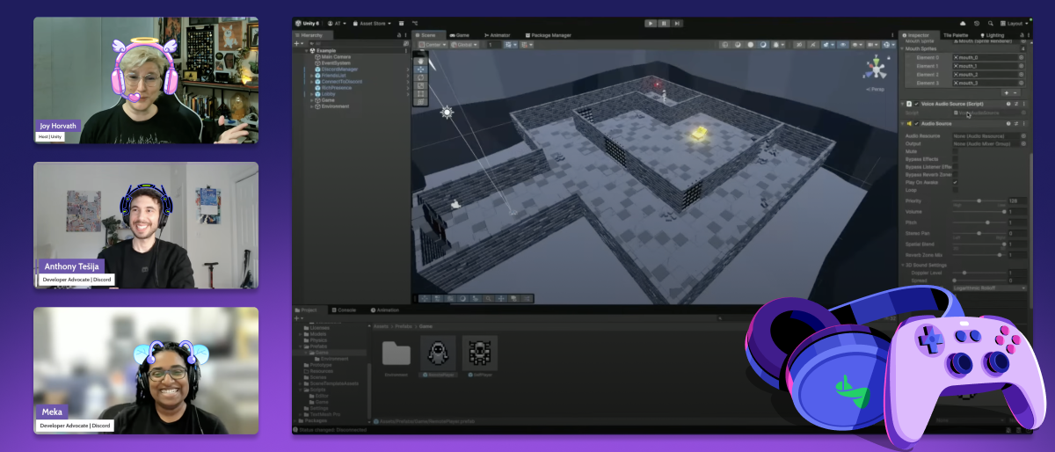Select the Scale tool
This screenshot has height=452, width=1055.
click(421, 86)
